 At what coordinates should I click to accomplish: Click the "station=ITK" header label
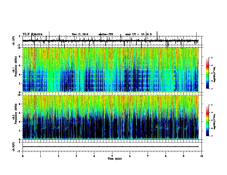(x=106, y=34)
